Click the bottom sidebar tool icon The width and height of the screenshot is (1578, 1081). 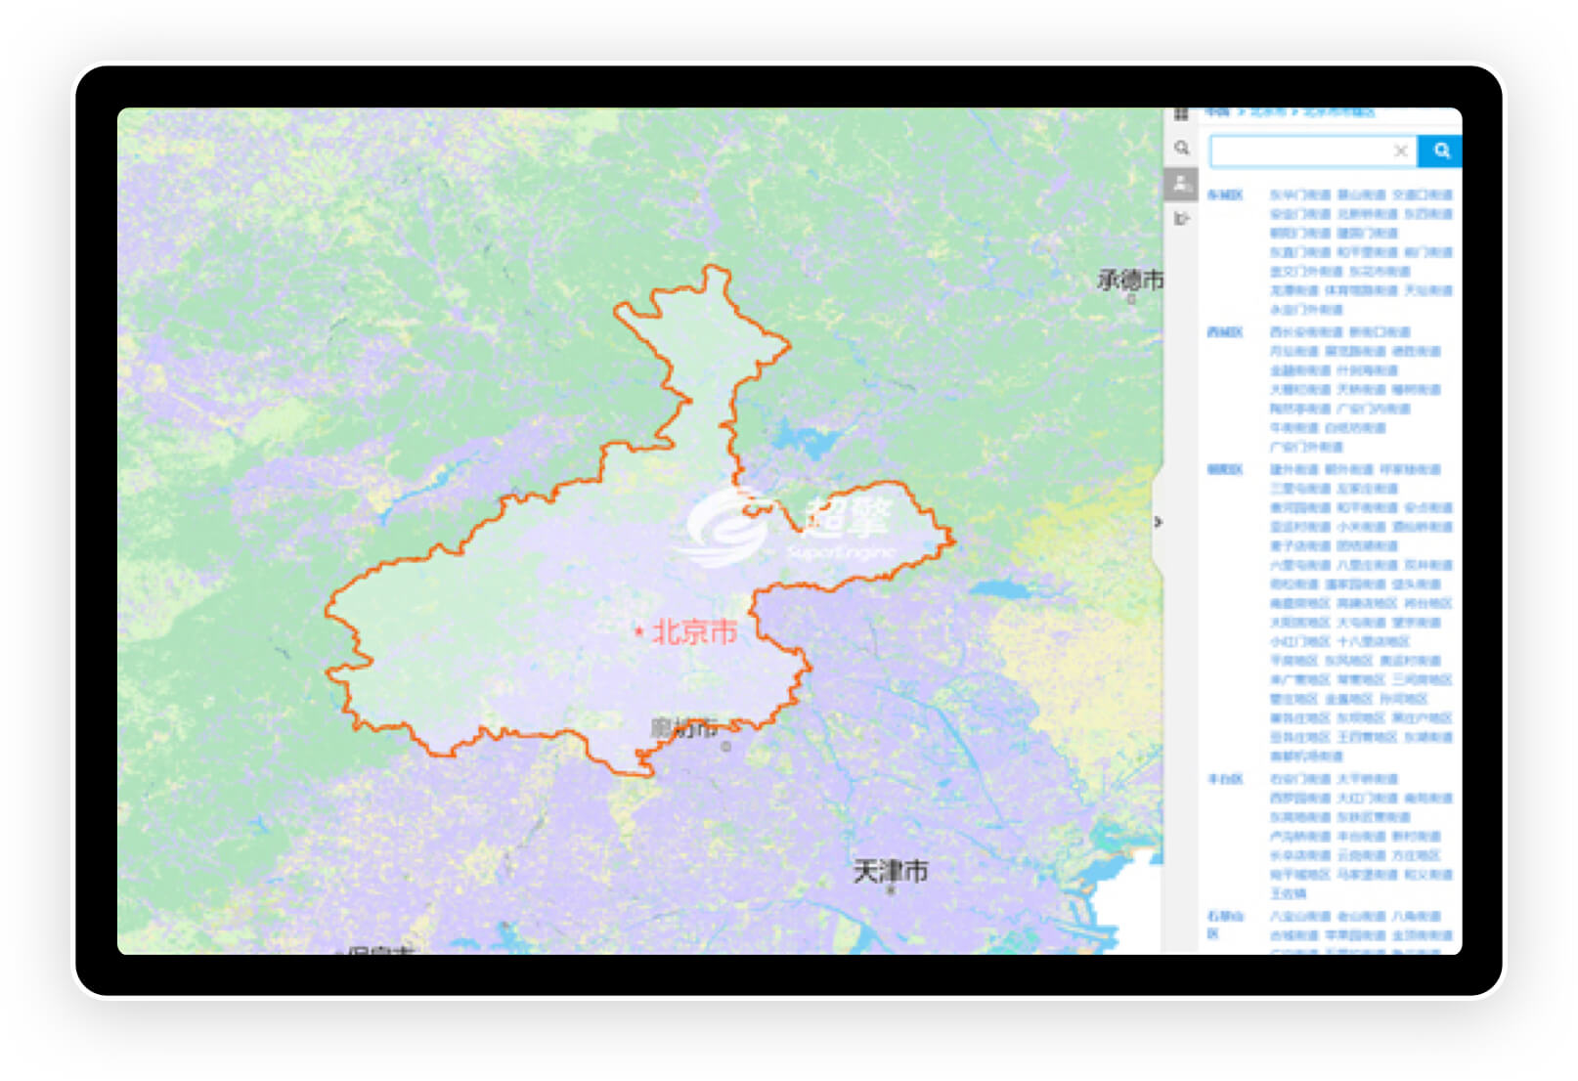point(1181,218)
